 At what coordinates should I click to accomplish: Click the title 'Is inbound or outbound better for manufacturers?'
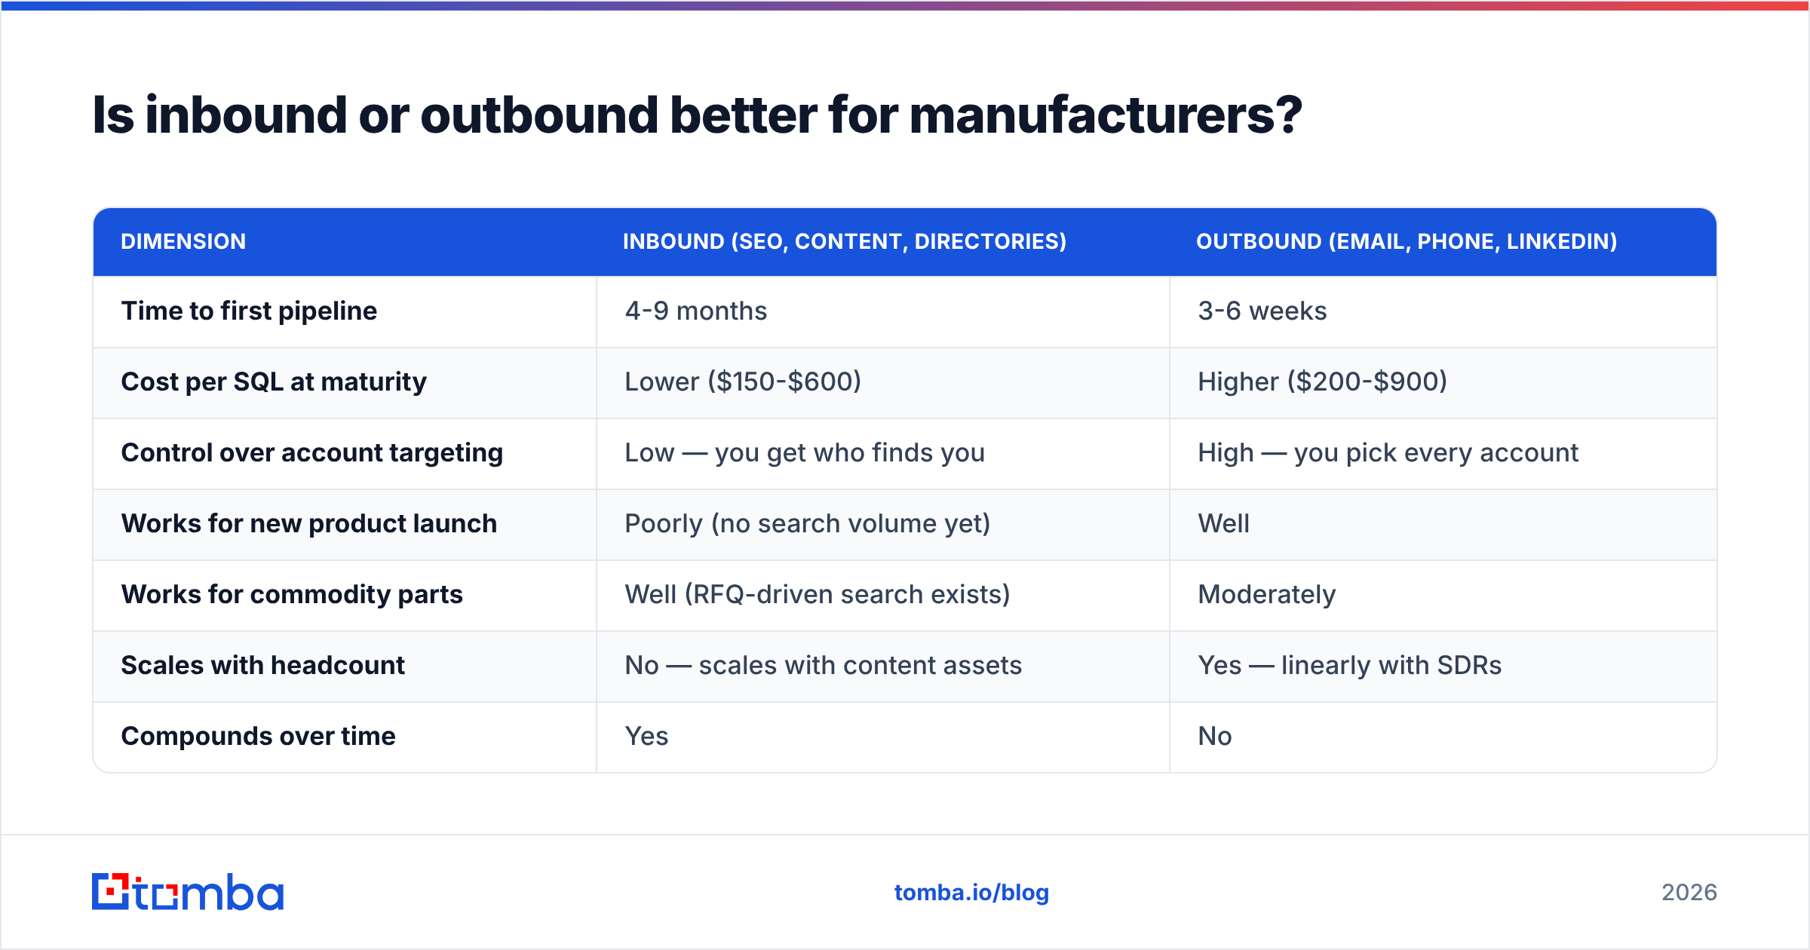698,115
